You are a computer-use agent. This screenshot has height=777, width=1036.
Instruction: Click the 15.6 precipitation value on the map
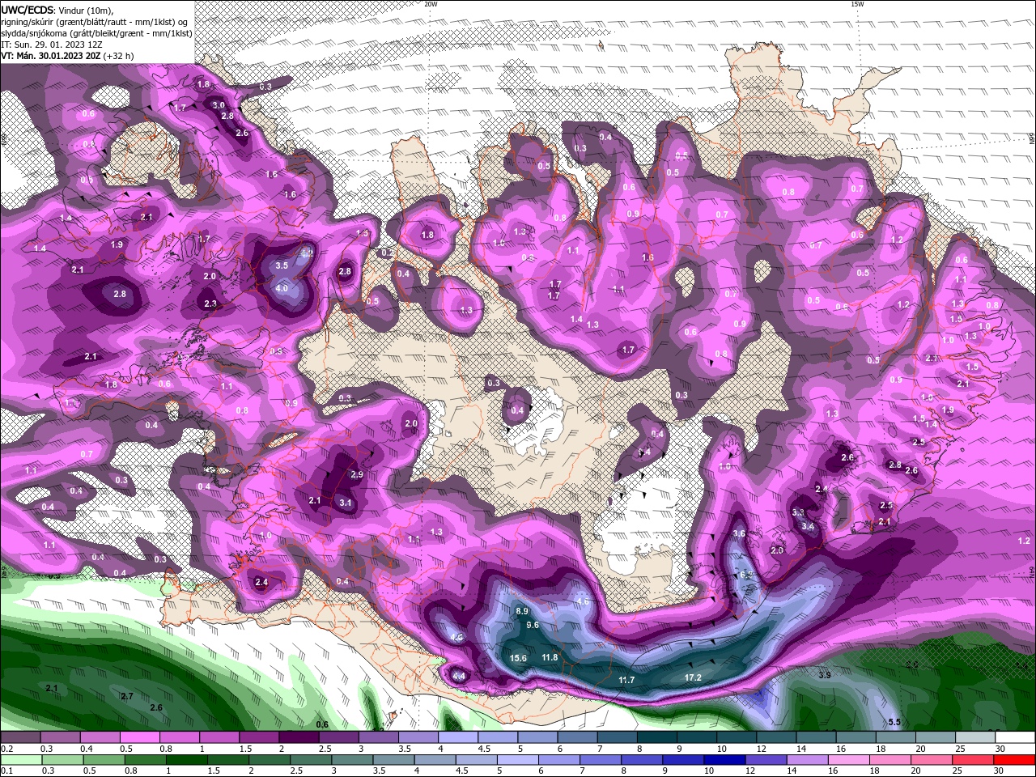(x=519, y=658)
